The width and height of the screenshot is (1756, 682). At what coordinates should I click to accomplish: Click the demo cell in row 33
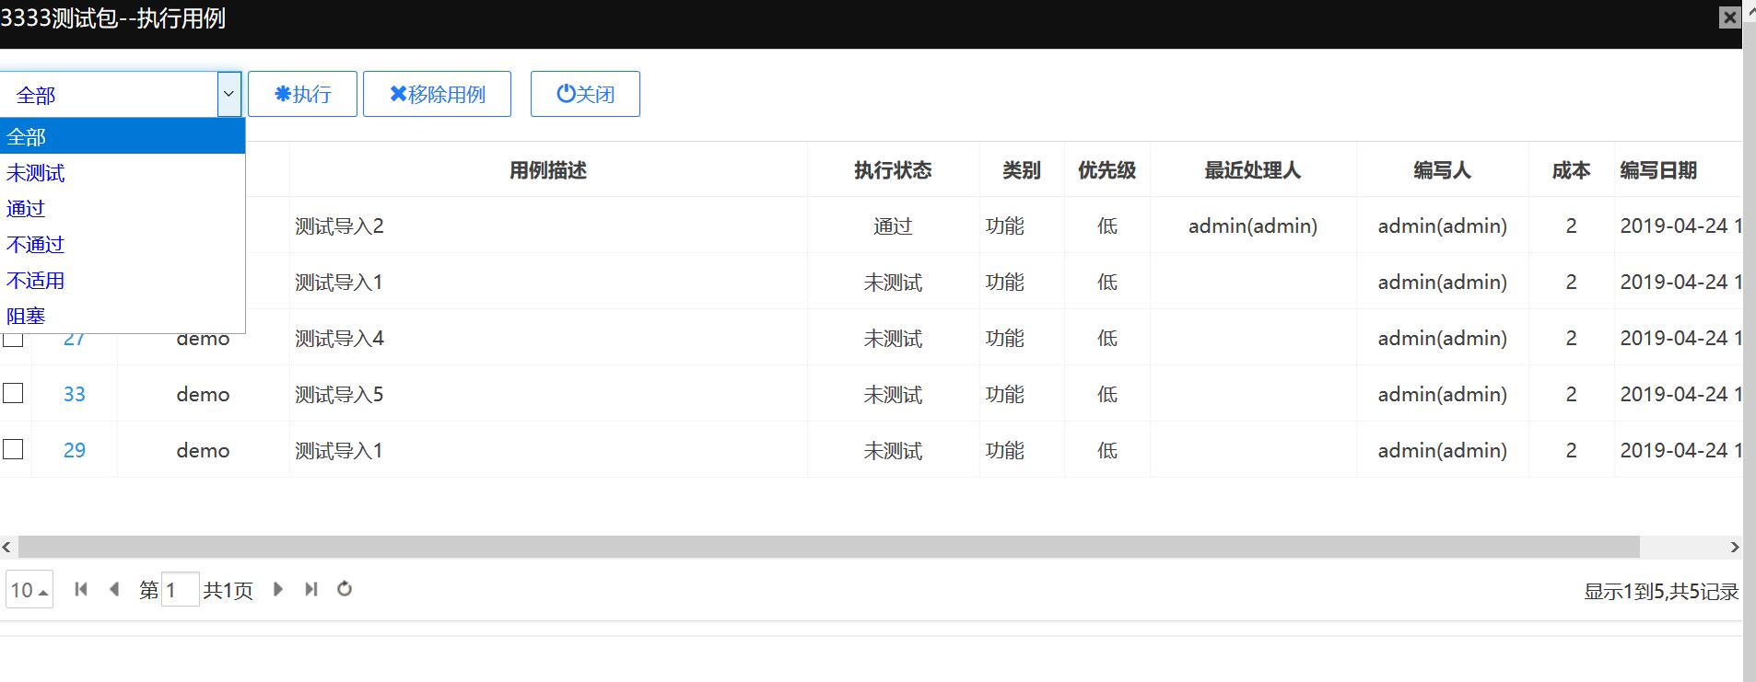pyautogui.click(x=203, y=395)
